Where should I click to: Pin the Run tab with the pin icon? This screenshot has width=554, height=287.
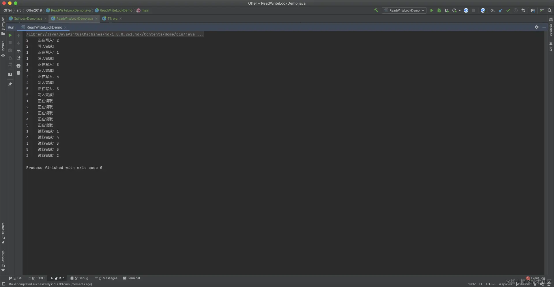click(10, 84)
